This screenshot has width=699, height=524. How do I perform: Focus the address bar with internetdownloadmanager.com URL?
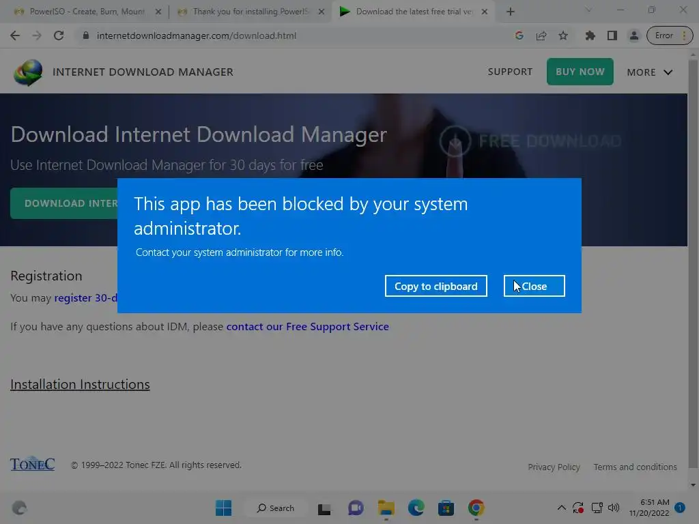(196, 35)
